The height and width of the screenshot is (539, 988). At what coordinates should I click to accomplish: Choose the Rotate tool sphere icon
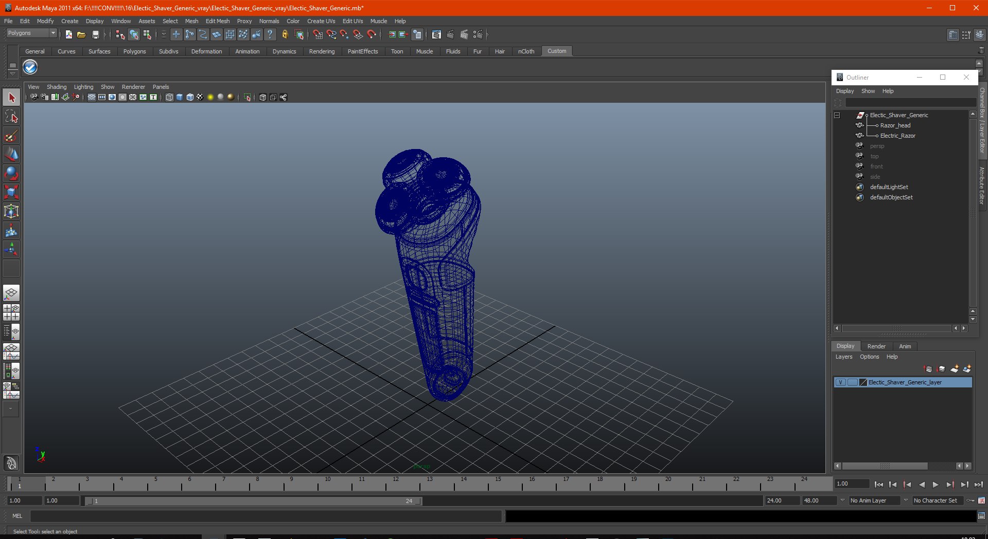(x=11, y=173)
